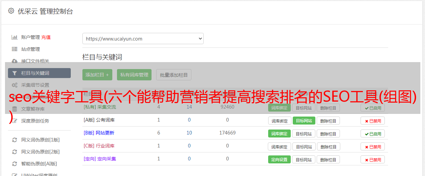Toggle 已启用 status for 网站更新 row
This screenshot has width=425, height=176.
(372, 133)
